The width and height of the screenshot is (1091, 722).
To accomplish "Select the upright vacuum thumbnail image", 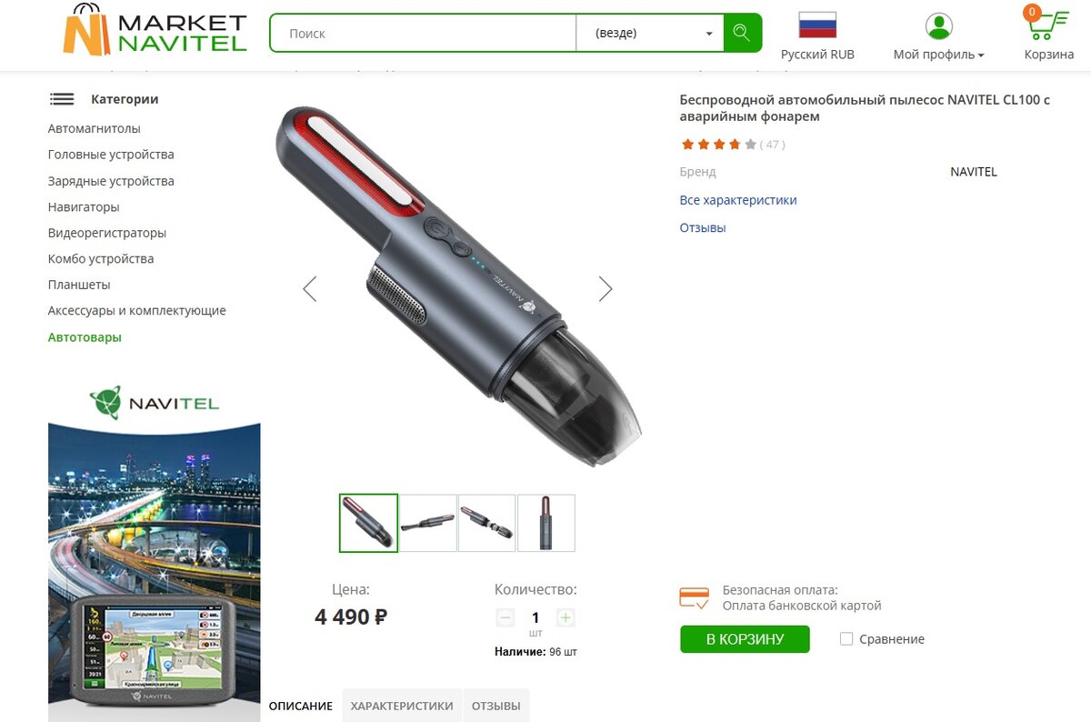I will coord(546,523).
